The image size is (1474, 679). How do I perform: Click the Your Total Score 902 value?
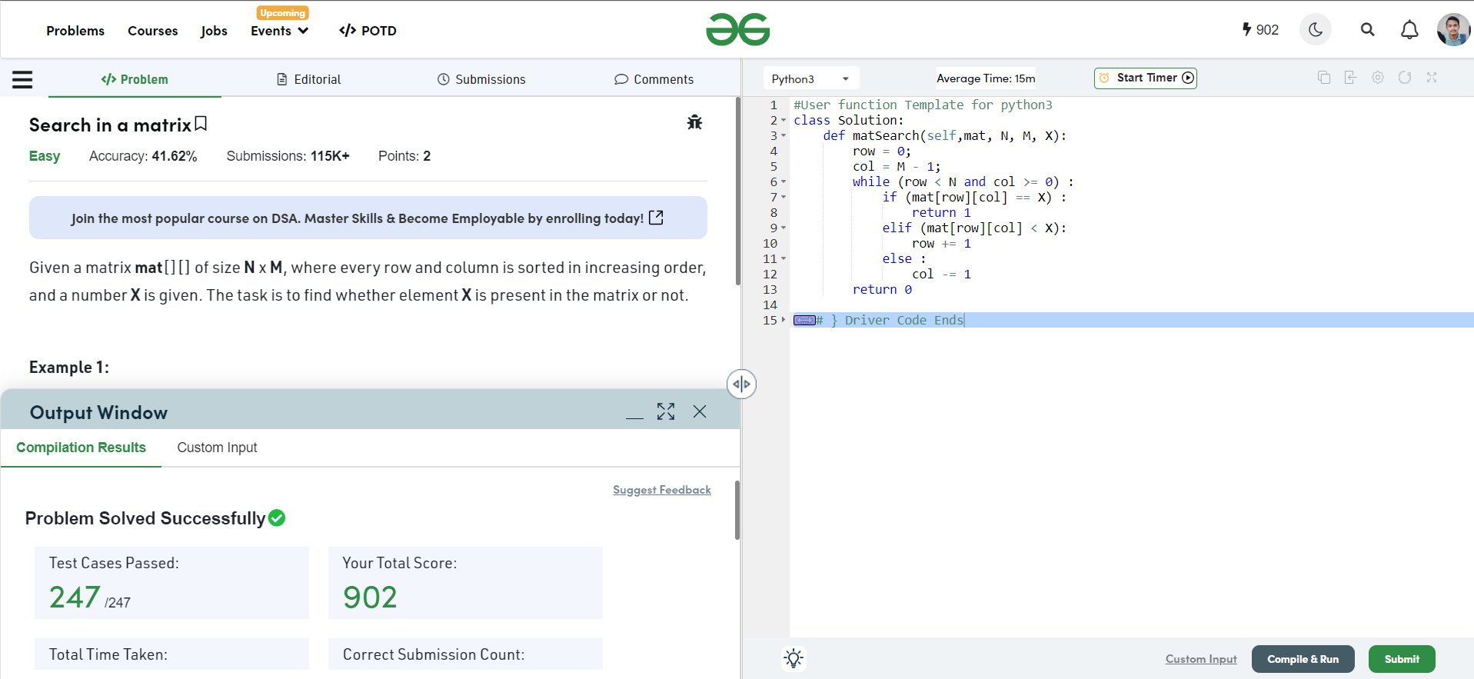click(x=370, y=597)
